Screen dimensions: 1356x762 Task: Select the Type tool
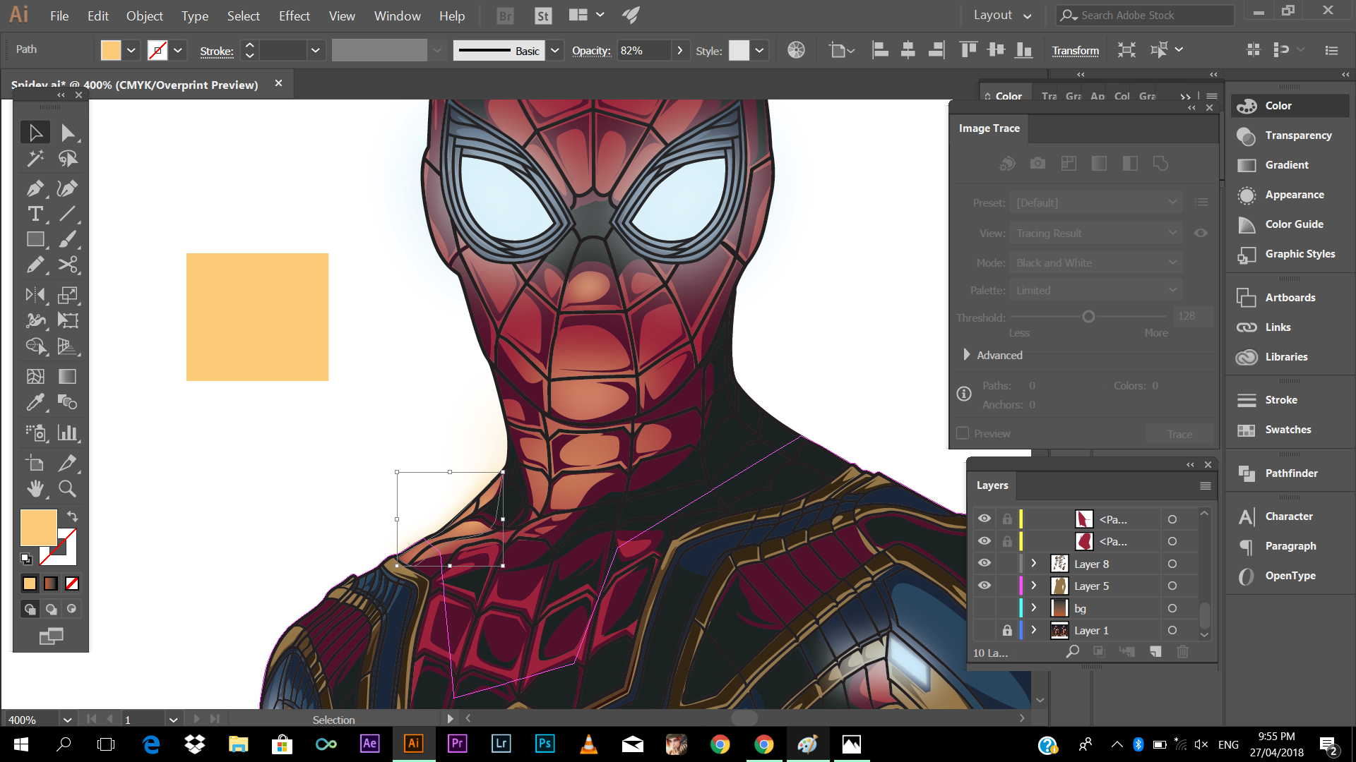pyautogui.click(x=35, y=214)
